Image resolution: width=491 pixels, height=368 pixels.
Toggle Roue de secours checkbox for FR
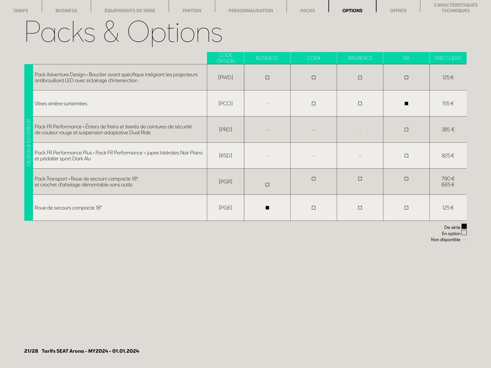tap(406, 208)
